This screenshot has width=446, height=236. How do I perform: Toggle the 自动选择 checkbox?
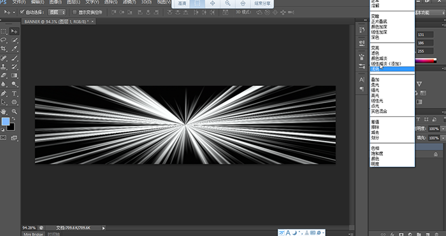coord(22,12)
